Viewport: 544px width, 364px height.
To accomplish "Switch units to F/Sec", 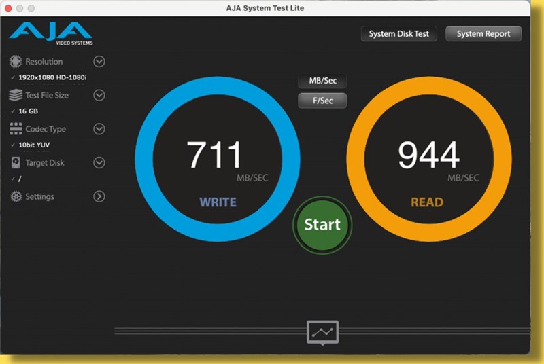I will [x=322, y=101].
